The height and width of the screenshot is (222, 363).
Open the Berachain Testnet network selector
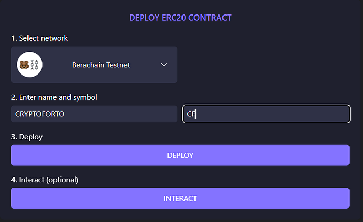click(94, 65)
